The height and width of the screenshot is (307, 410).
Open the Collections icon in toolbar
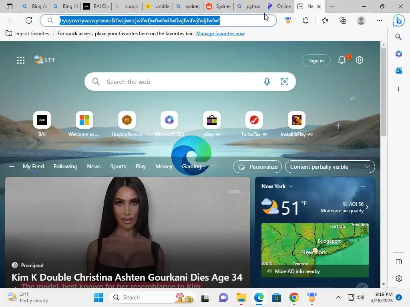pos(343,20)
